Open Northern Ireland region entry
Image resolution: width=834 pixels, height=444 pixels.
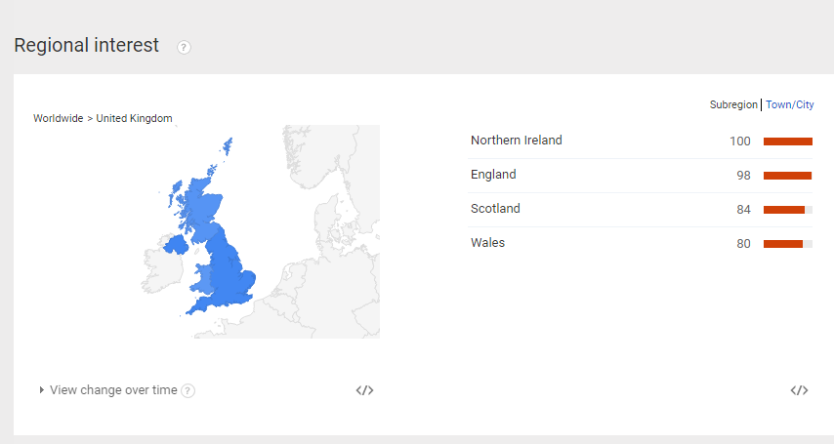516,141
